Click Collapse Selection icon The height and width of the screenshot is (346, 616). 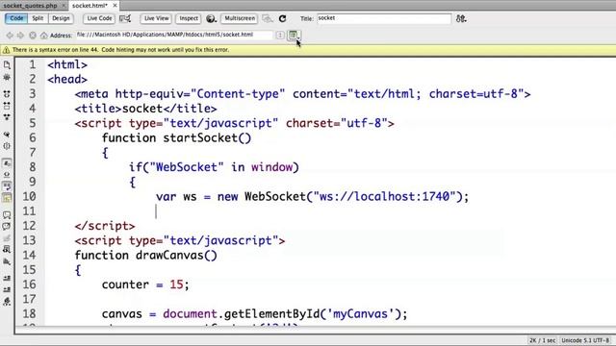click(x=7, y=106)
